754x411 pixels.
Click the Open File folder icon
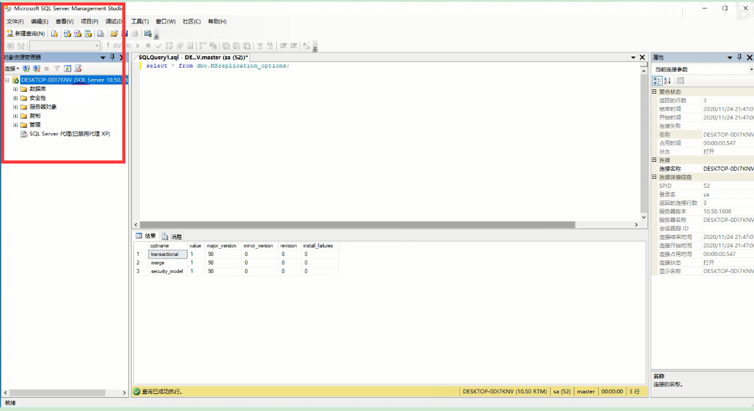click(114, 33)
